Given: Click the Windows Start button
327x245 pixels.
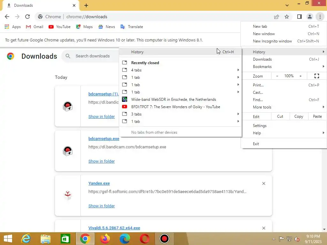Looking at the screenshot, I should click(8, 239).
